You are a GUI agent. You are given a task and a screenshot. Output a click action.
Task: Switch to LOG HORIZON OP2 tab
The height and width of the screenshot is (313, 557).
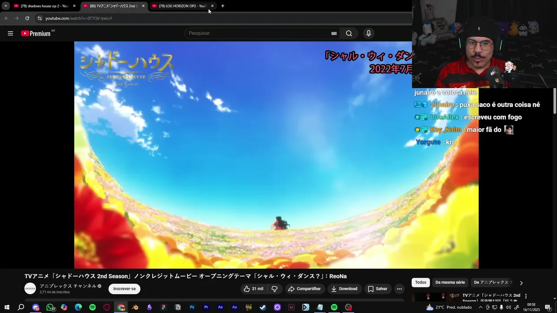183,6
